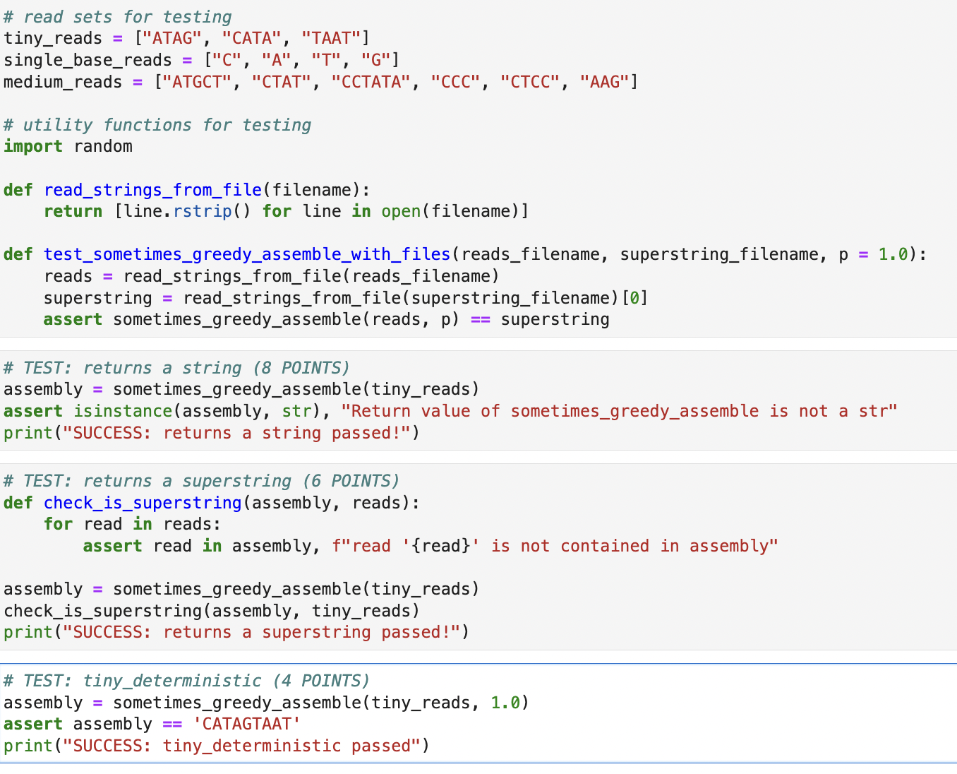Click the "ATAG" string in tiny_reads
Screen dimensions: 957x774
[x=170, y=37]
